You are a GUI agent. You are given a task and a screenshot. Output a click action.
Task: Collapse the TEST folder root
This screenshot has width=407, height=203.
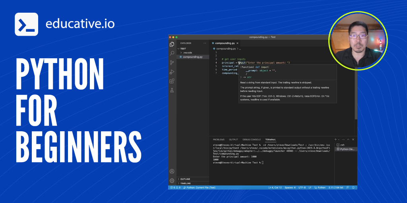point(183,48)
